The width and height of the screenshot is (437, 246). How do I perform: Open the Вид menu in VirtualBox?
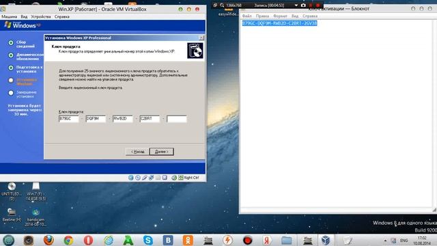24,16
